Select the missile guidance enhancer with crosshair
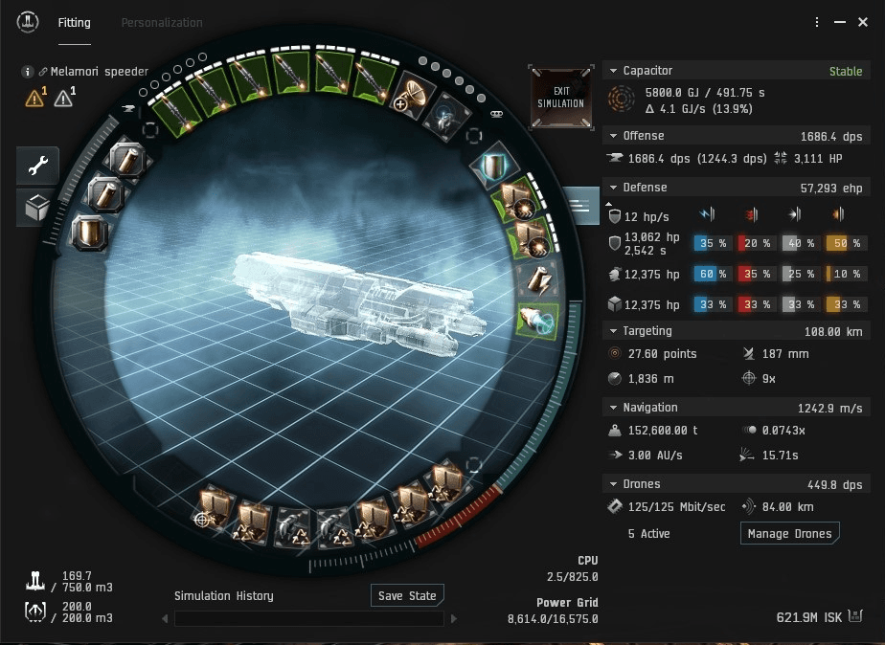885x645 pixels. [x=216, y=507]
